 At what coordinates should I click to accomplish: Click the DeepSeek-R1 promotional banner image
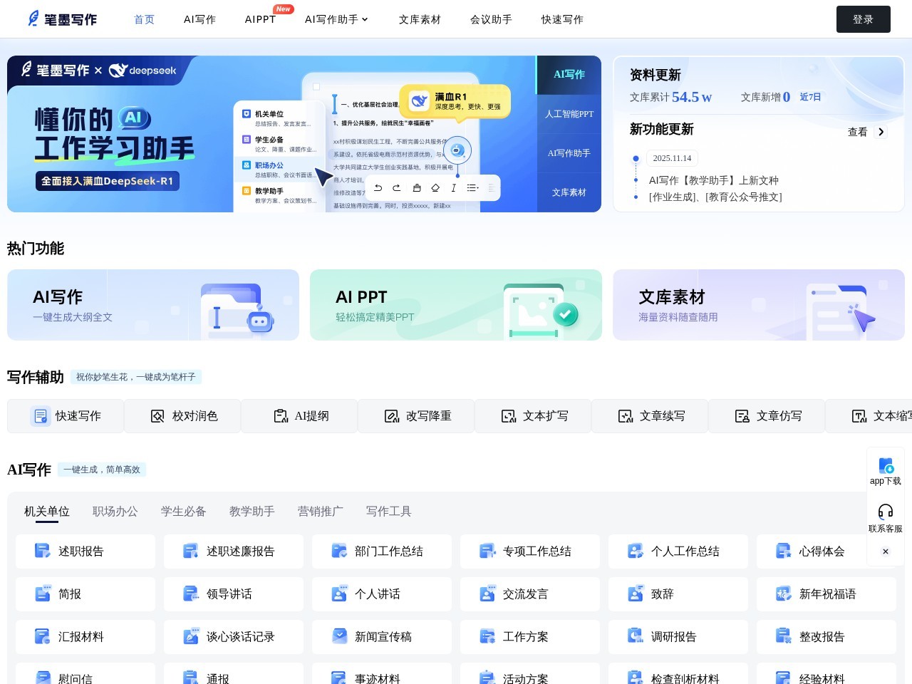[271, 134]
